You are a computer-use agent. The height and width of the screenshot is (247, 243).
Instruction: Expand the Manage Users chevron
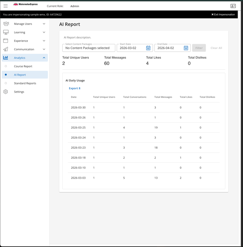click(x=44, y=24)
